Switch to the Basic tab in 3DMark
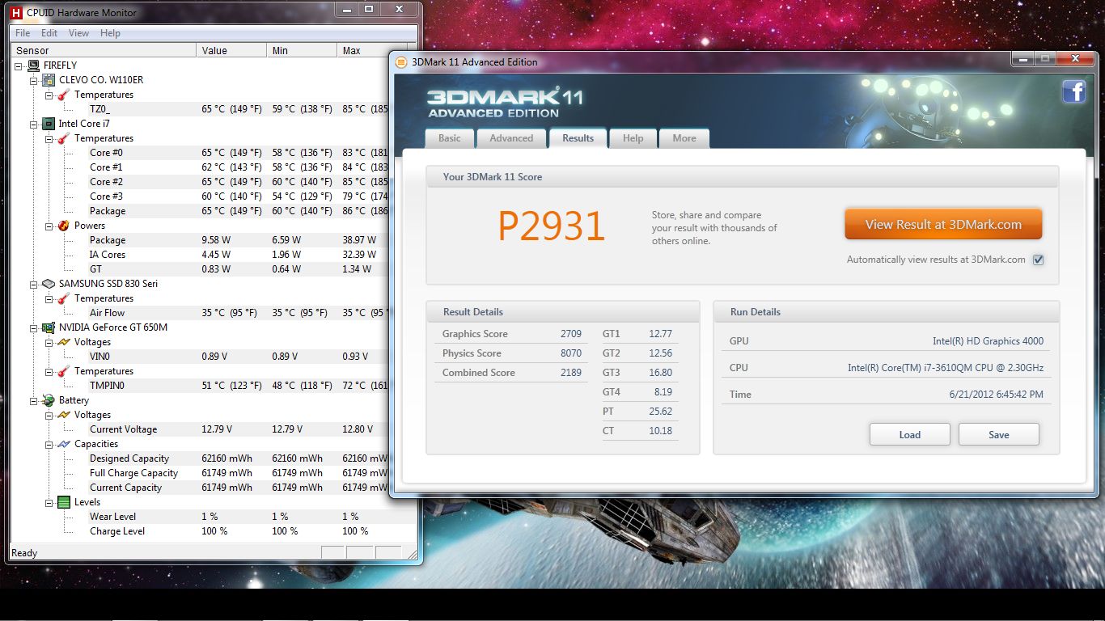 (450, 138)
